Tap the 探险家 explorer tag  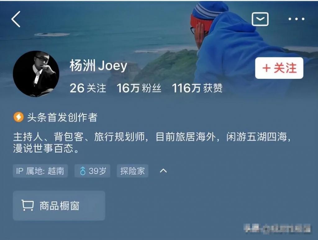[132, 171]
